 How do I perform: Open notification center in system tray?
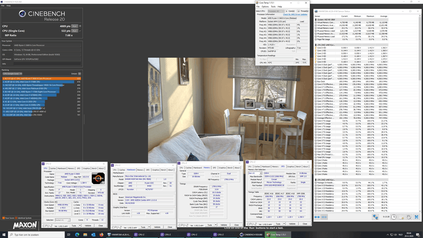tap(418, 235)
